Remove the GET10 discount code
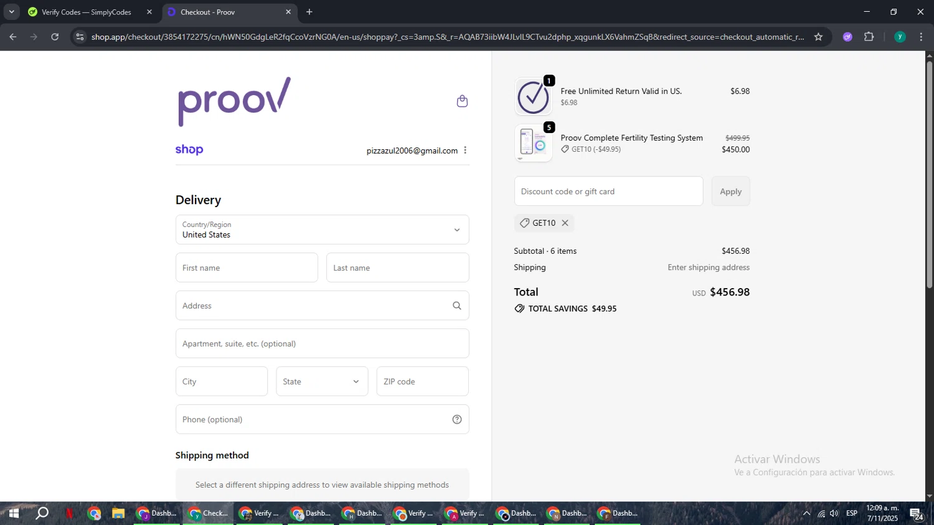This screenshot has height=525, width=934. pyautogui.click(x=565, y=223)
